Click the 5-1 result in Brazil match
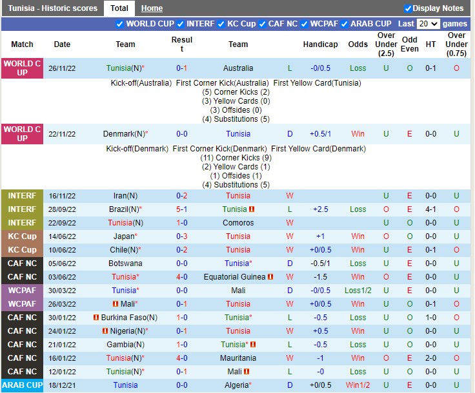Image resolution: width=475 pixels, height=393 pixels. coord(182,209)
